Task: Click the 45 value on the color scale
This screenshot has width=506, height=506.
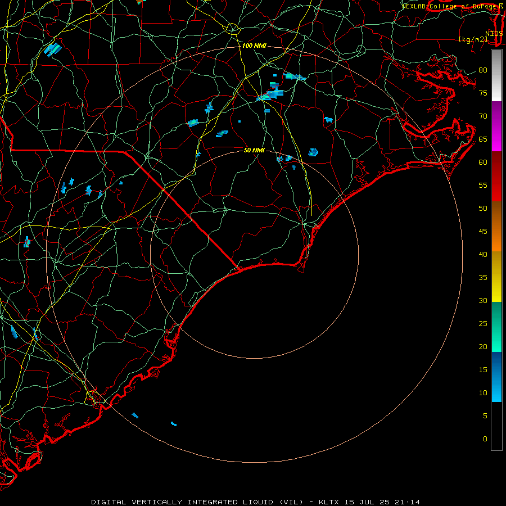Action: (x=483, y=232)
